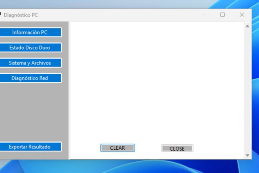Viewport: 259px width, 173px height.
Task: Click empty title bar space beside the title
Action: (x=118, y=15)
